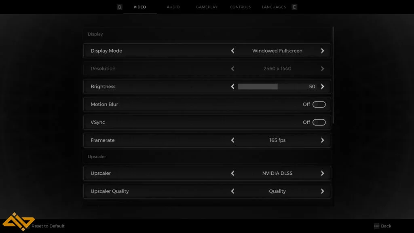Click right arrow next to NVIDIA DLSS
This screenshot has height=233, width=414.
[322, 173]
